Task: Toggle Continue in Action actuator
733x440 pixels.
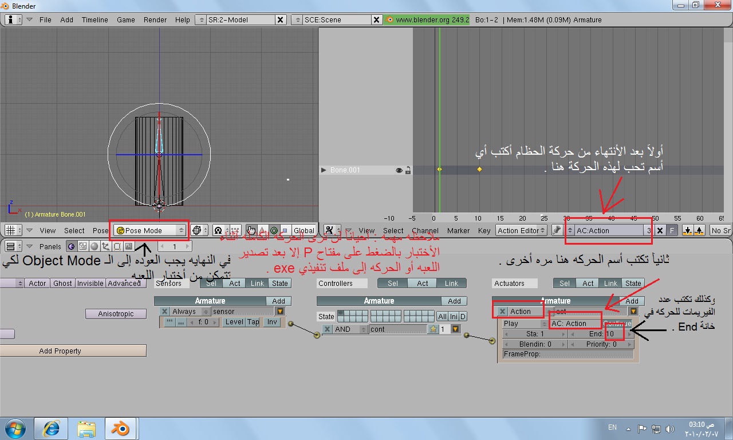Action: pos(618,324)
